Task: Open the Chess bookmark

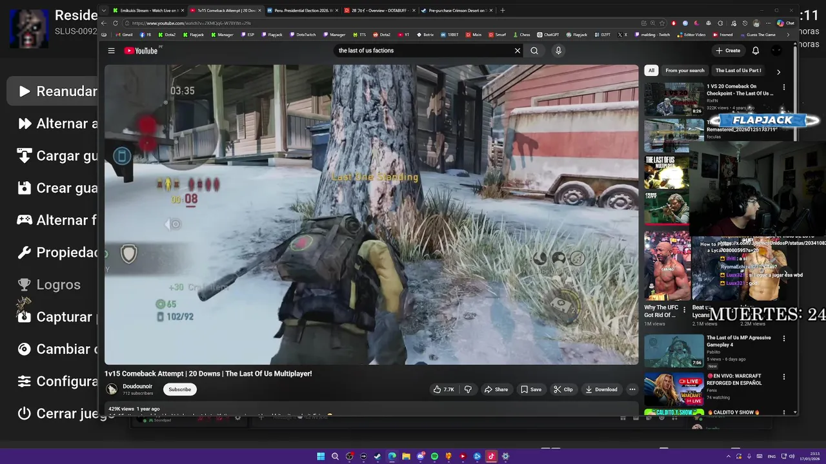Action: pyautogui.click(x=521, y=35)
